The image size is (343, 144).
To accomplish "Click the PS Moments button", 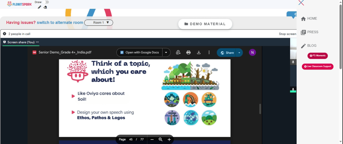I will click(x=318, y=56).
